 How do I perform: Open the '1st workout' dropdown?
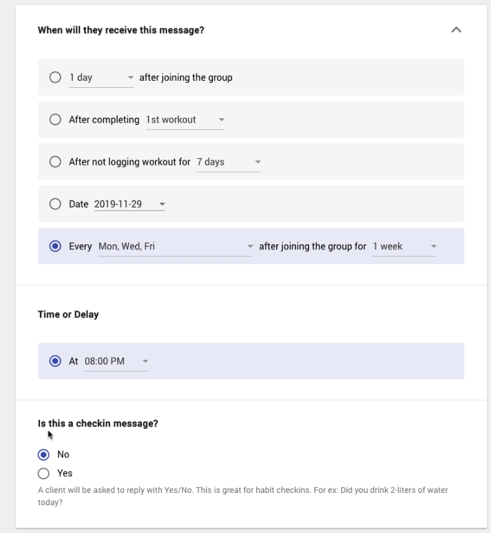(x=185, y=120)
